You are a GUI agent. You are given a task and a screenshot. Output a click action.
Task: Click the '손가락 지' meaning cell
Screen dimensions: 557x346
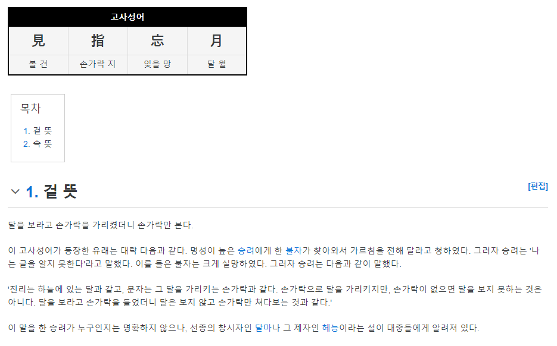[98, 64]
